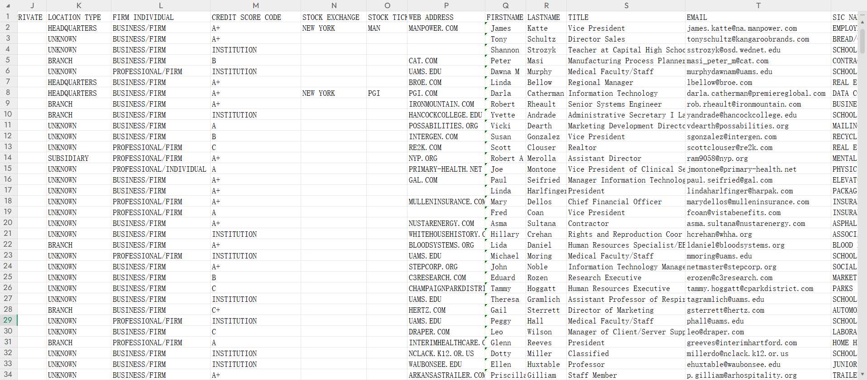This screenshot has height=380, width=867.
Task: Click the vertical scrollbar up arrow
Action: tap(863, 22)
